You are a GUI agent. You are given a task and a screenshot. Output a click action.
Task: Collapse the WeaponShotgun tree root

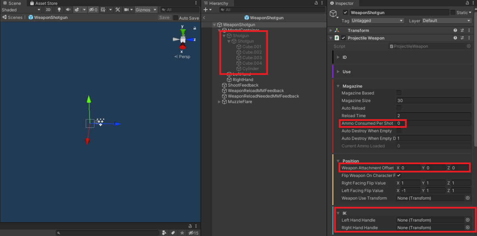[215, 25]
